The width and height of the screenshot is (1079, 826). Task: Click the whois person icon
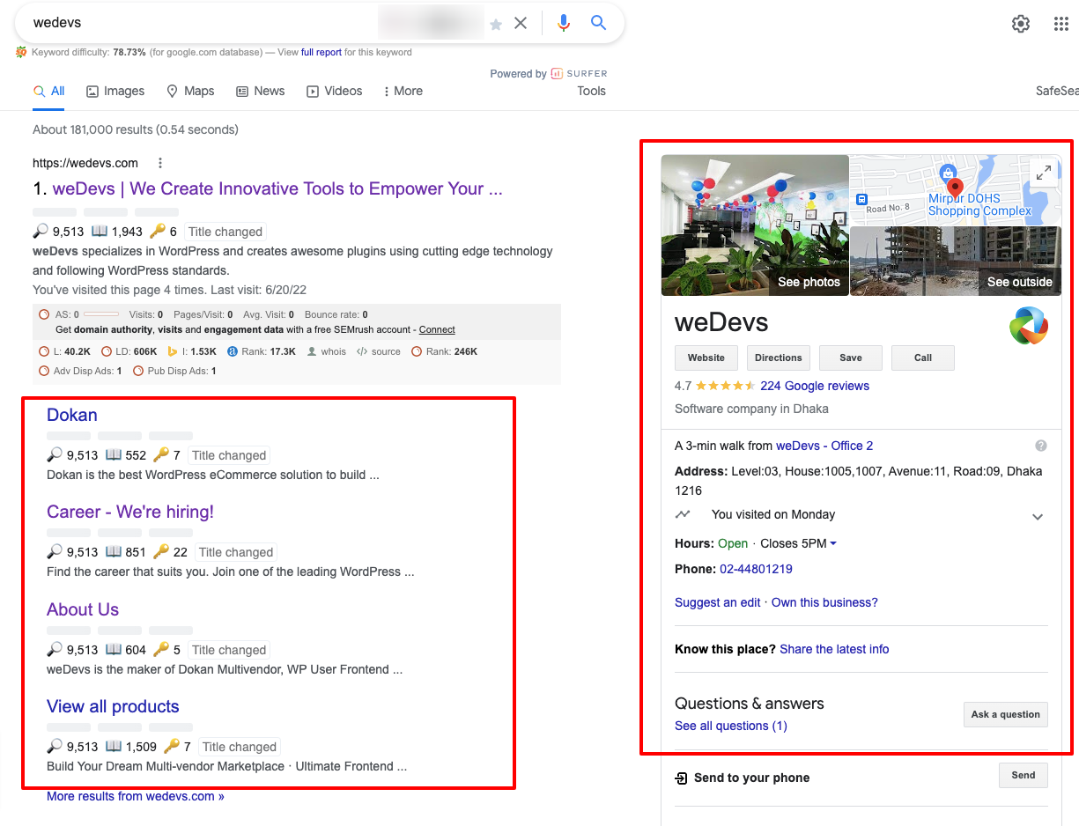313,350
